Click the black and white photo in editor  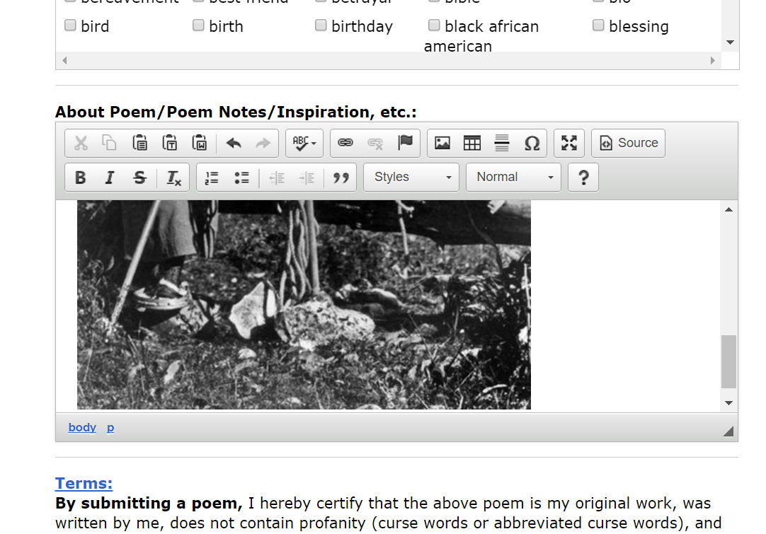coord(304,305)
